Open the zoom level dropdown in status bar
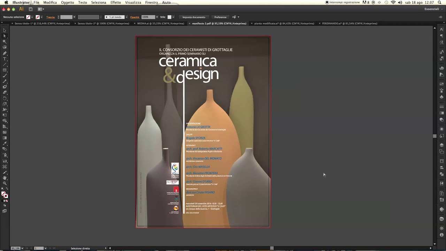Viewport: 446px width, 251px height. (22, 248)
